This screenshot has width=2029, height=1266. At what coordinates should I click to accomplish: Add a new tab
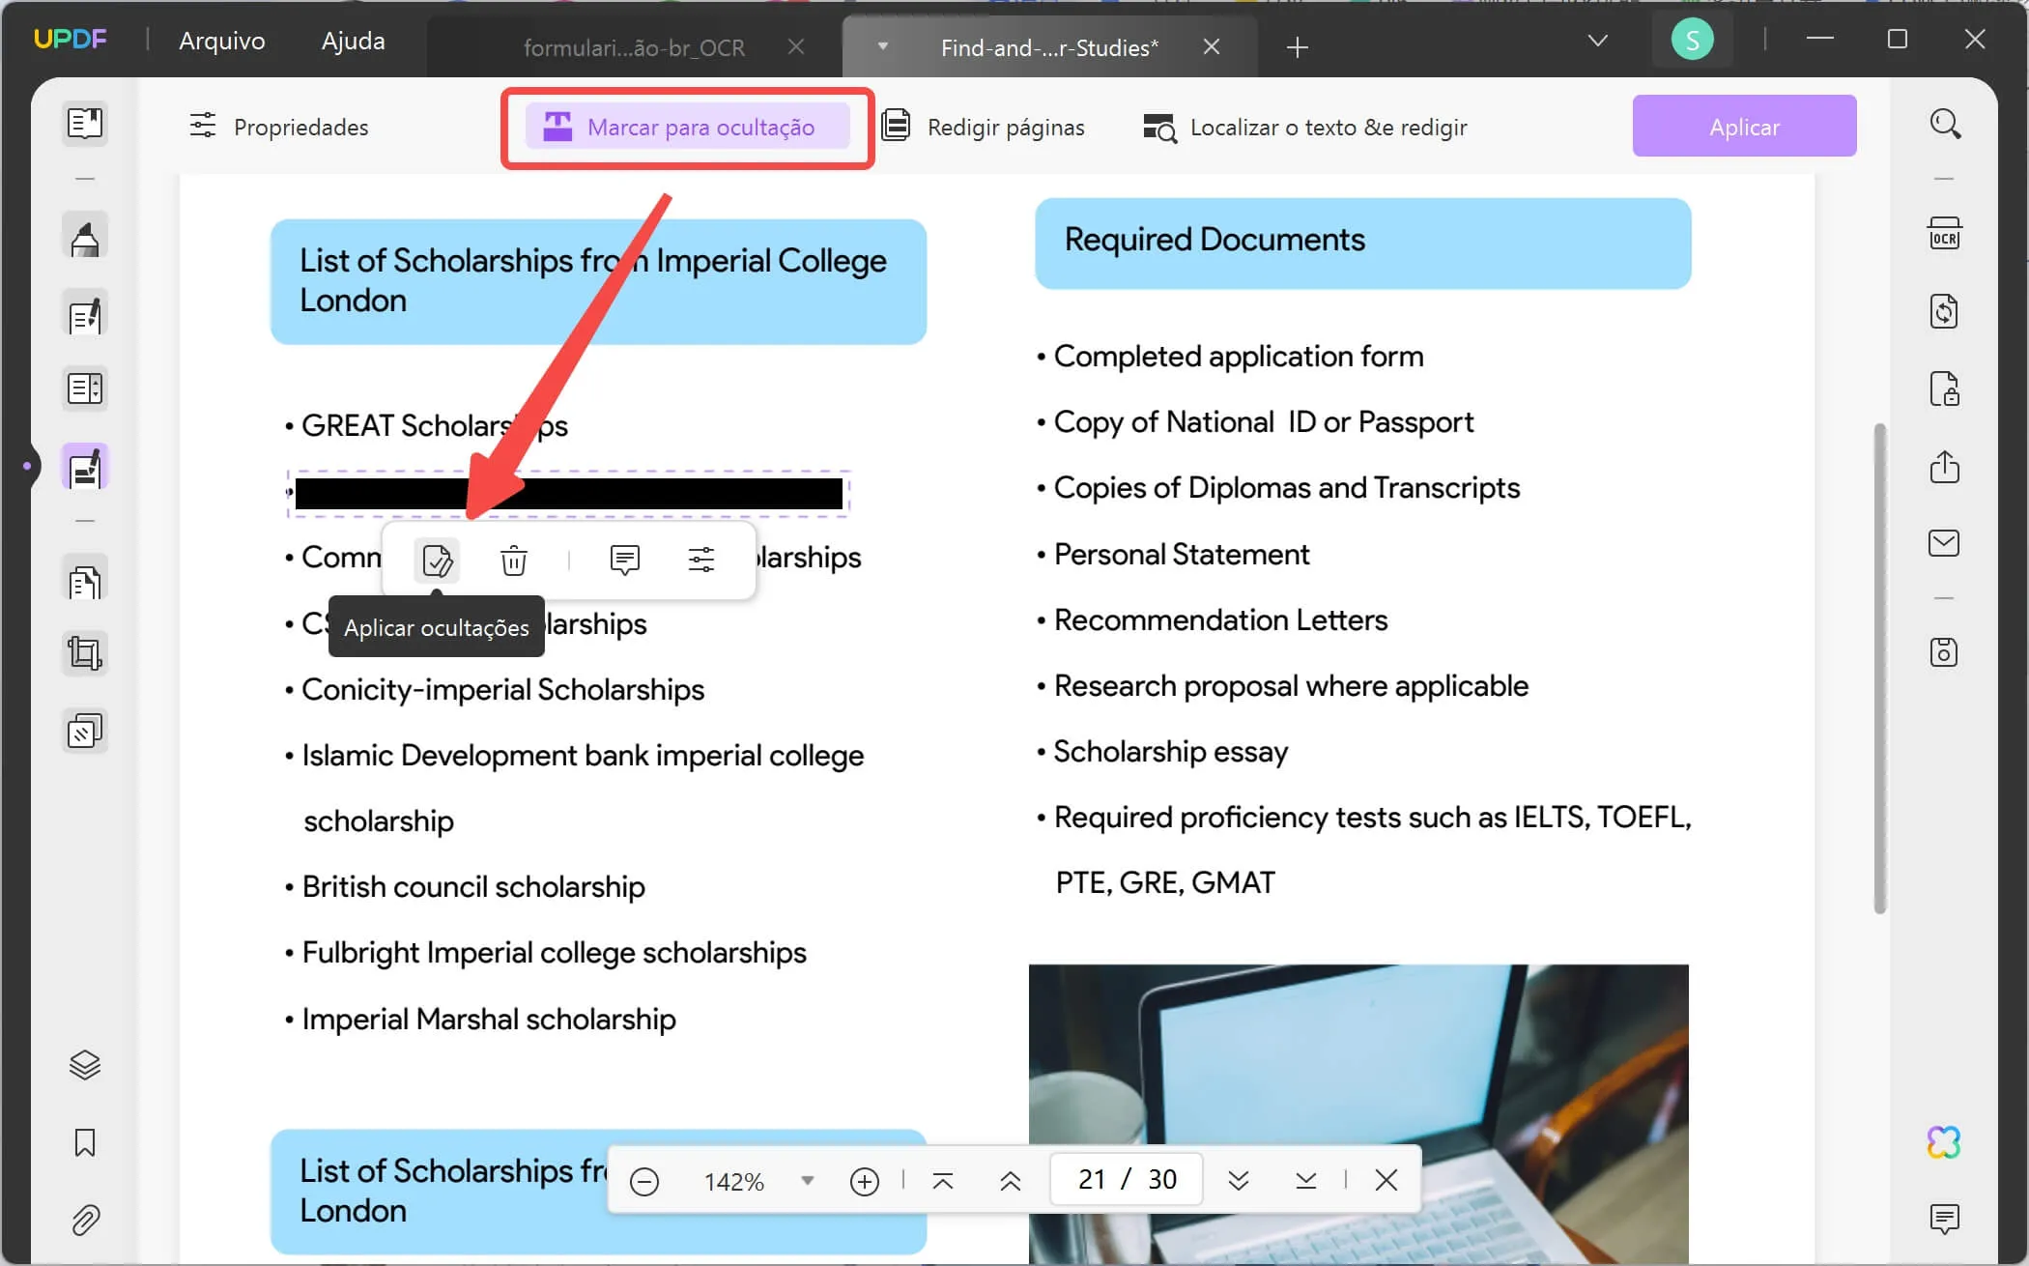1298,46
